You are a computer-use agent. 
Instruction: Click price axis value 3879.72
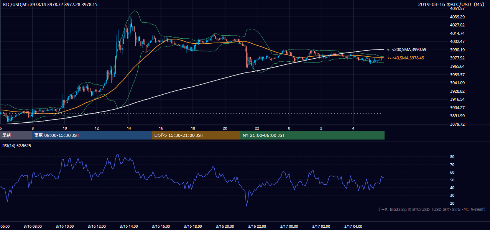tap(457, 124)
